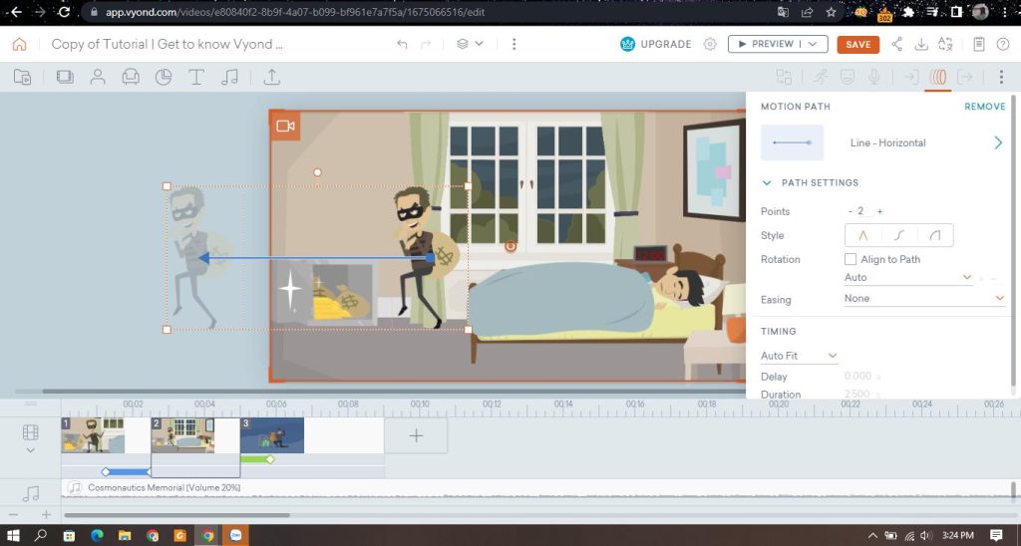Open the Prop library

pos(131,77)
